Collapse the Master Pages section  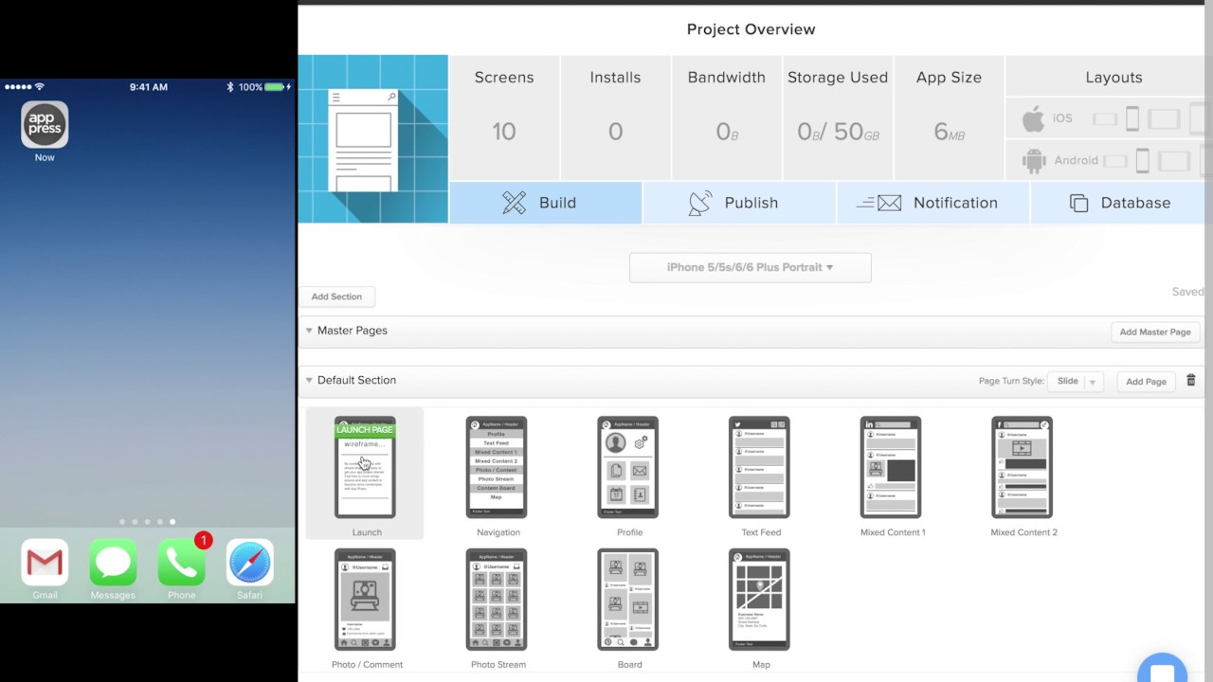click(309, 331)
